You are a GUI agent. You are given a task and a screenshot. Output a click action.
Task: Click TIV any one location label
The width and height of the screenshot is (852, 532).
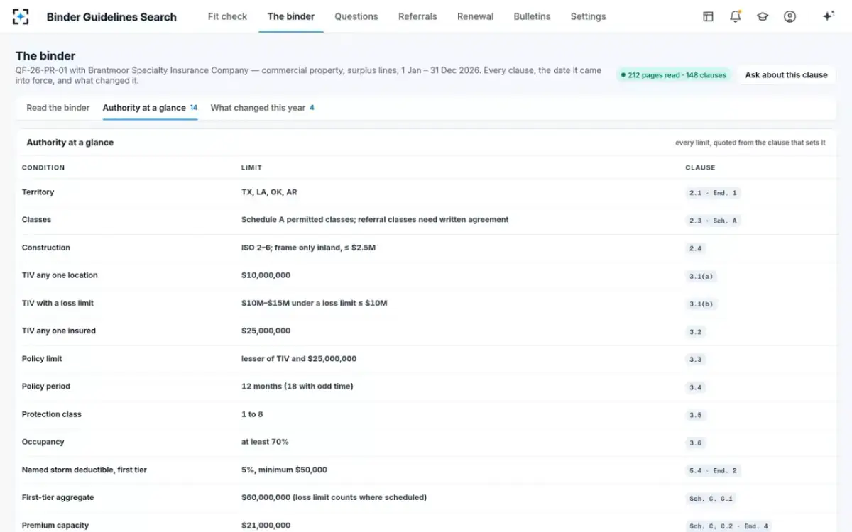[60, 275]
